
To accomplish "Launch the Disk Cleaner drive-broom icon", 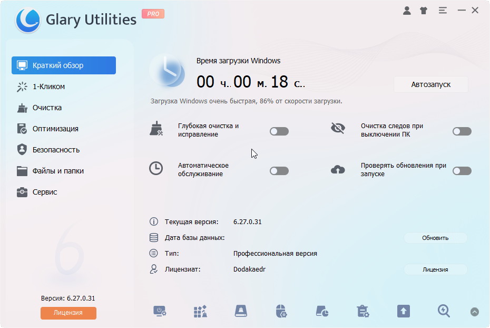I will click(x=241, y=312).
